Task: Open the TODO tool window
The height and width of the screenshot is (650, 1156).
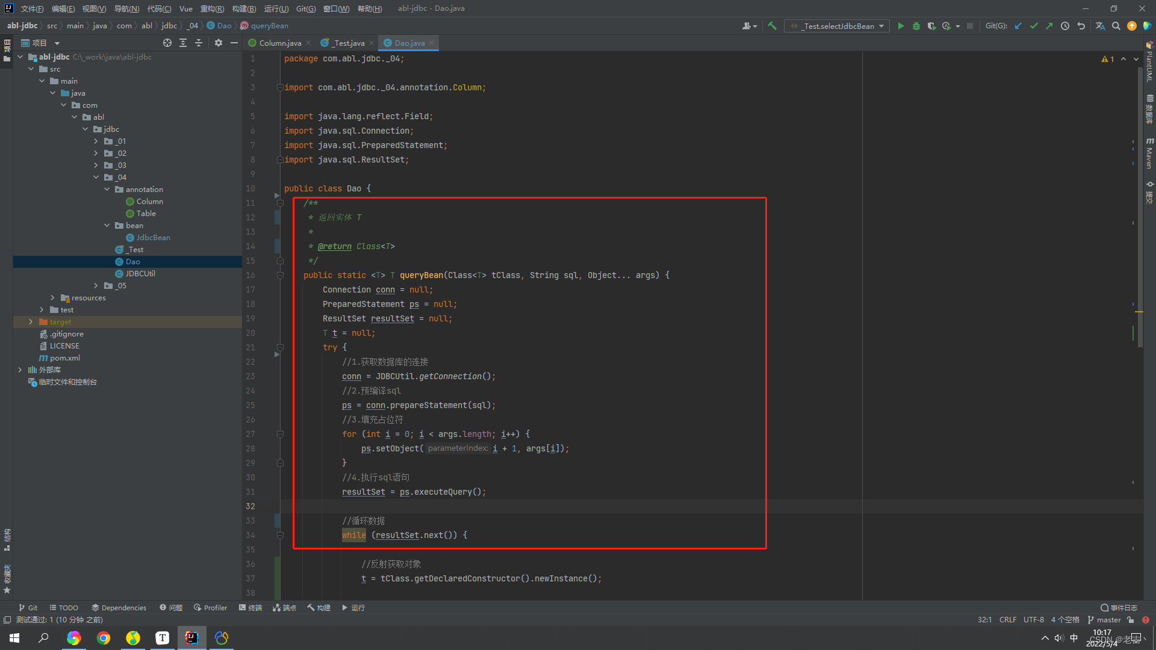Action: 64,608
